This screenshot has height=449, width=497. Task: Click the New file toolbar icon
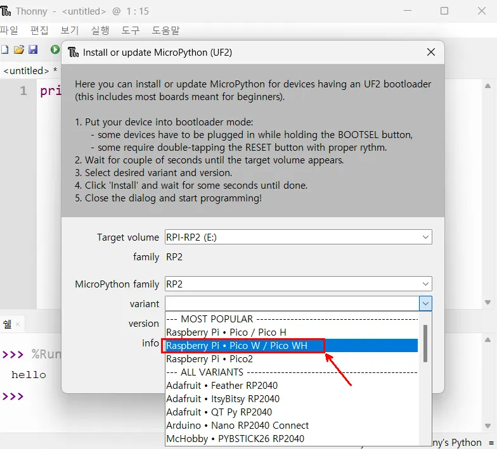tap(4, 49)
